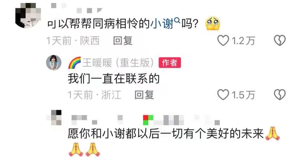This screenshot has width=299, height=157.
Task: Like the author's reply with 1.5万 likes
Action: click(223, 95)
